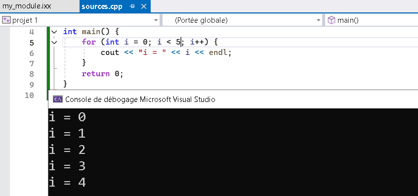Click the main() cube icon

click(331, 20)
